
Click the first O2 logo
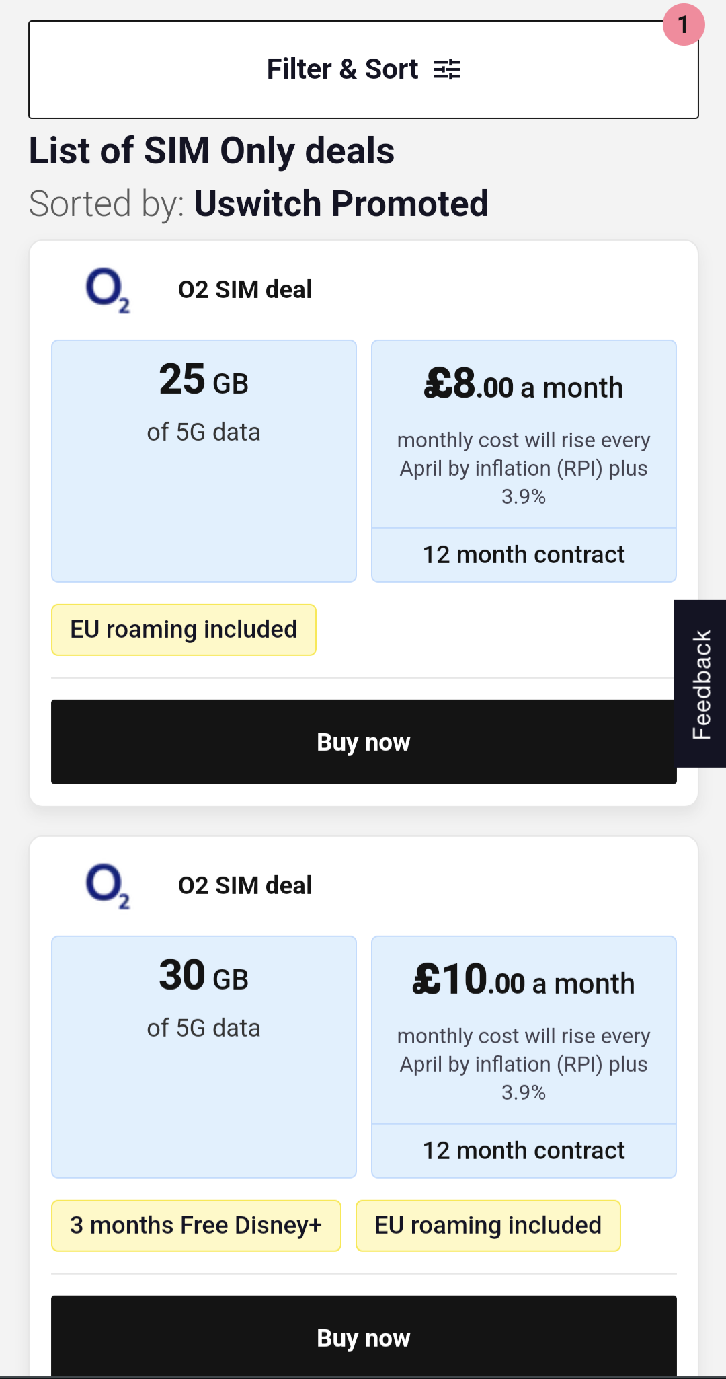pyautogui.click(x=108, y=290)
